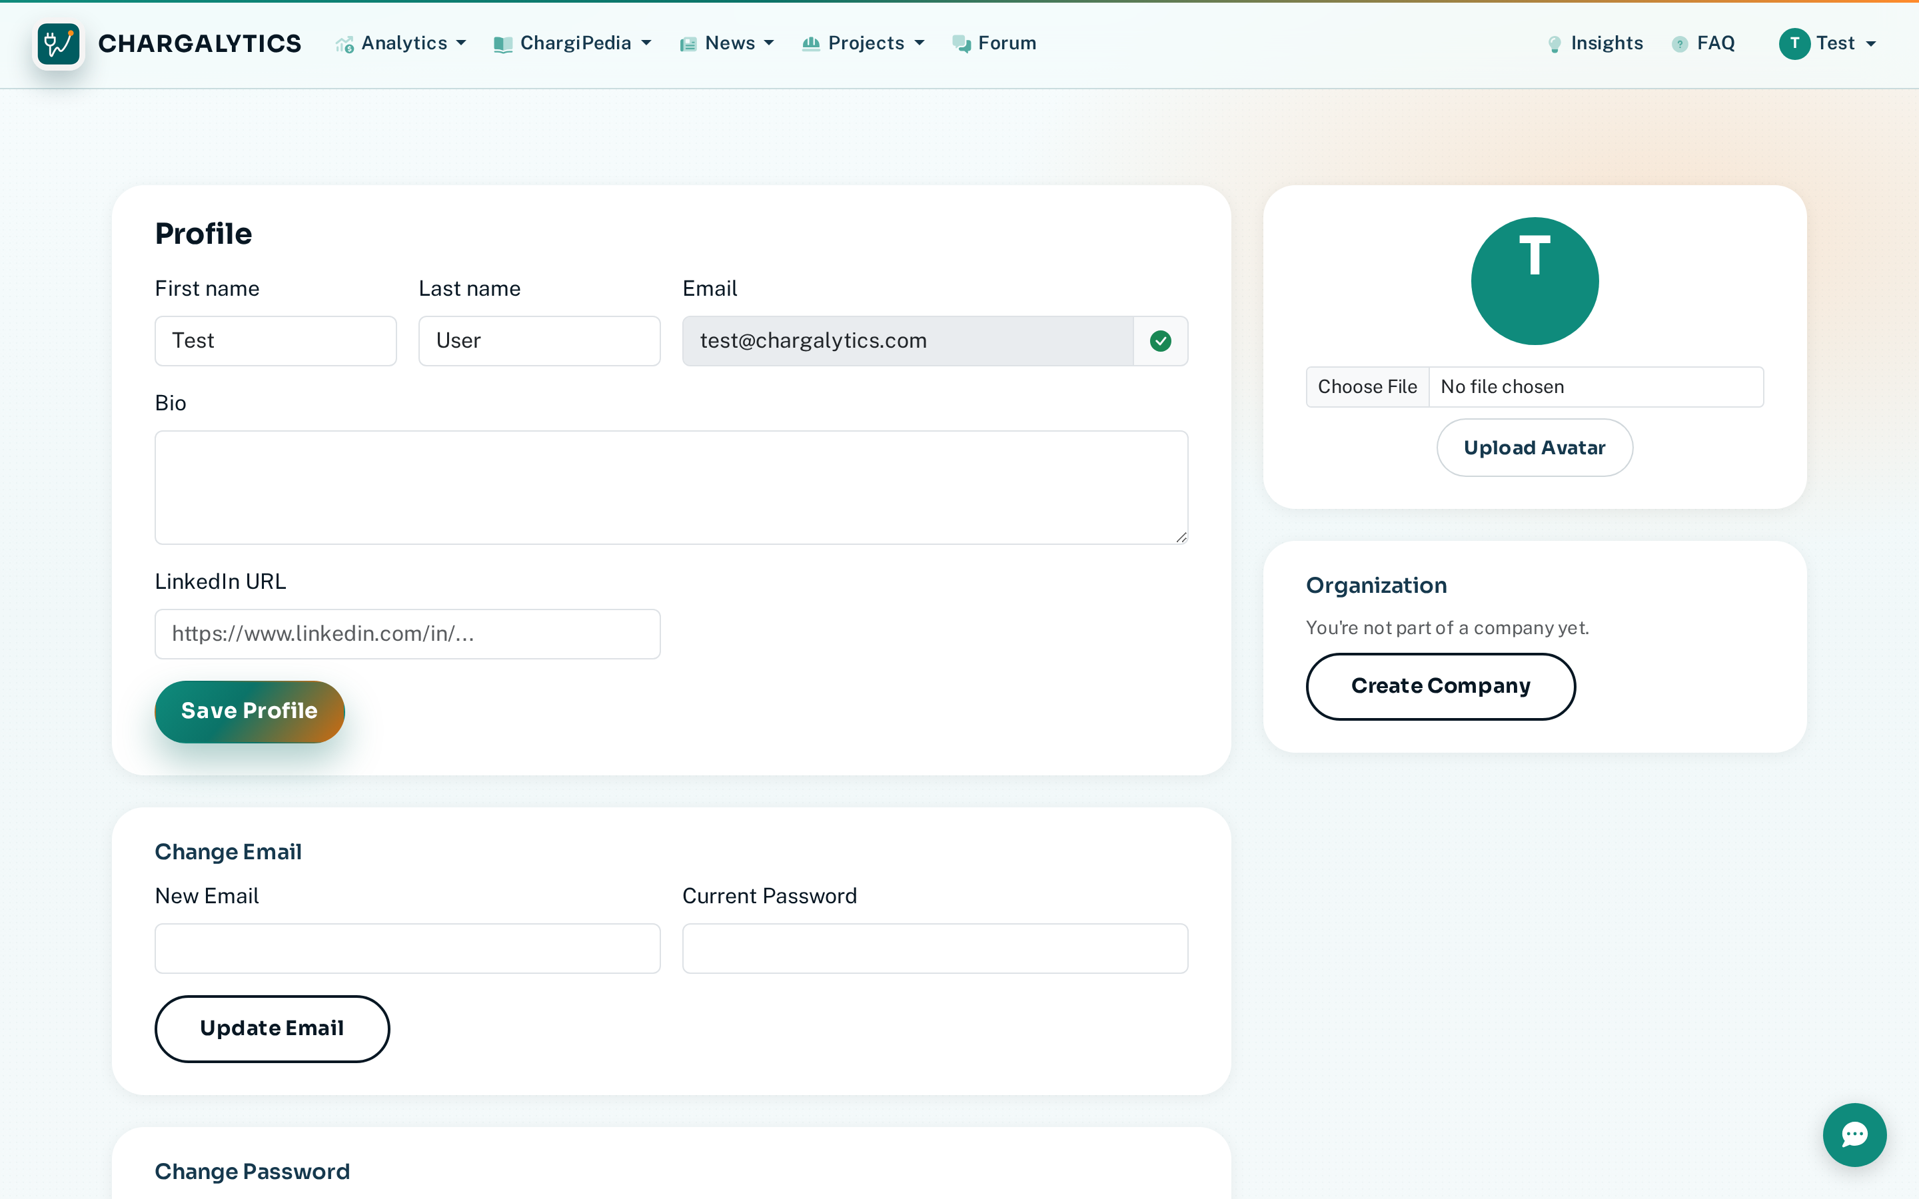
Task: Click the Bio label
Action: (171, 403)
